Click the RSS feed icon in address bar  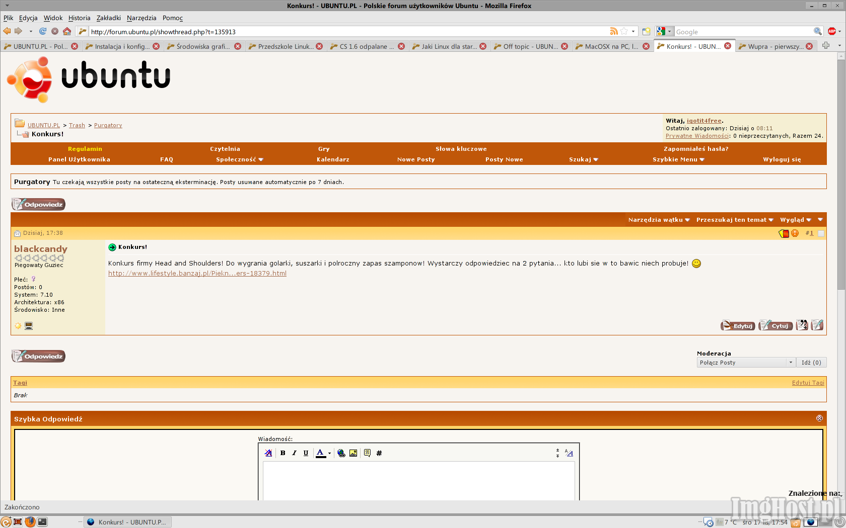(x=614, y=31)
